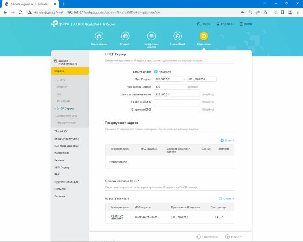
Task: Click the address bar URL
Action: (114, 13)
